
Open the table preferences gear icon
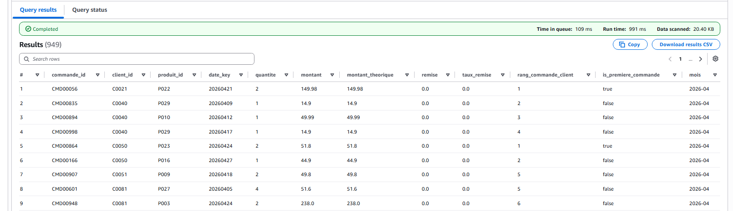pyautogui.click(x=715, y=59)
